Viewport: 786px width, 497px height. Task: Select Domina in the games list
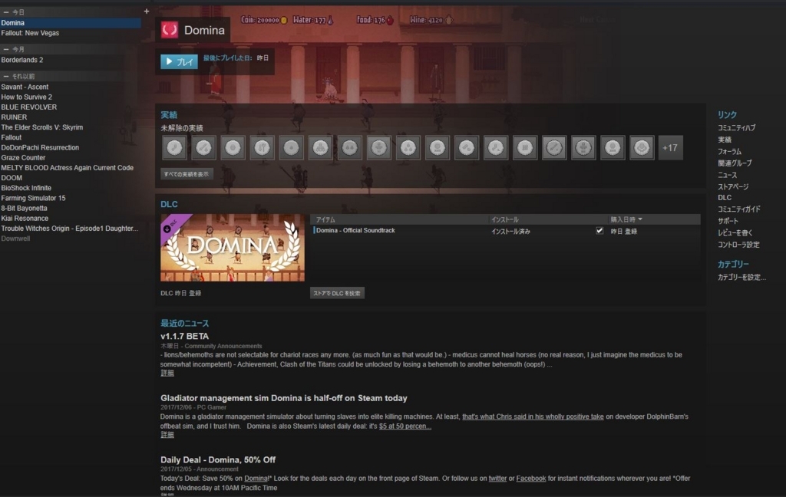coord(70,23)
